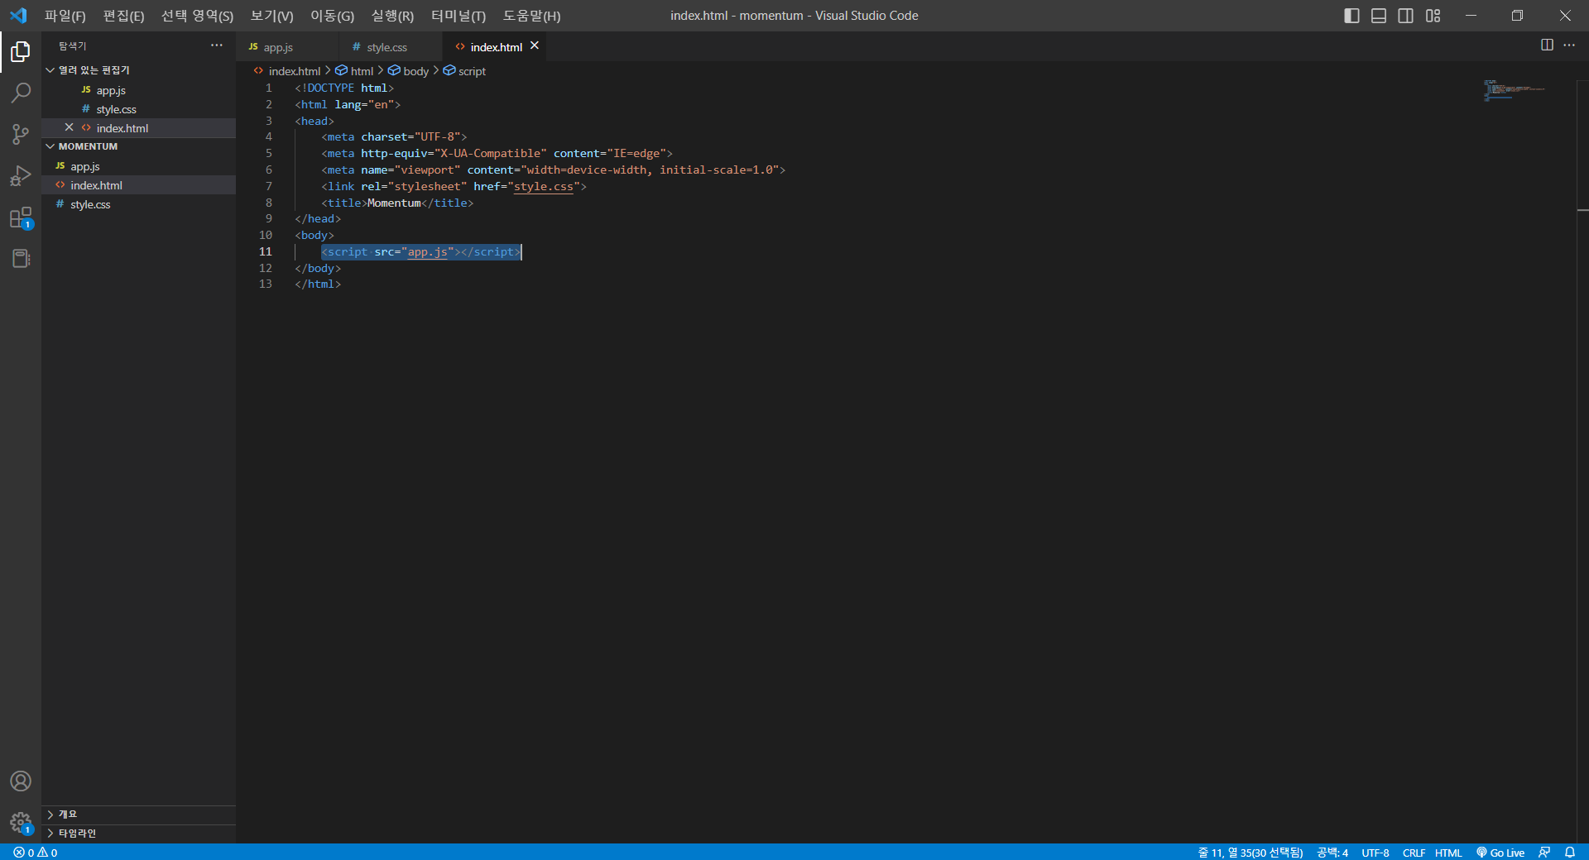Click the Momentum title text in code
The height and width of the screenshot is (860, 1589).
[394, 203]
